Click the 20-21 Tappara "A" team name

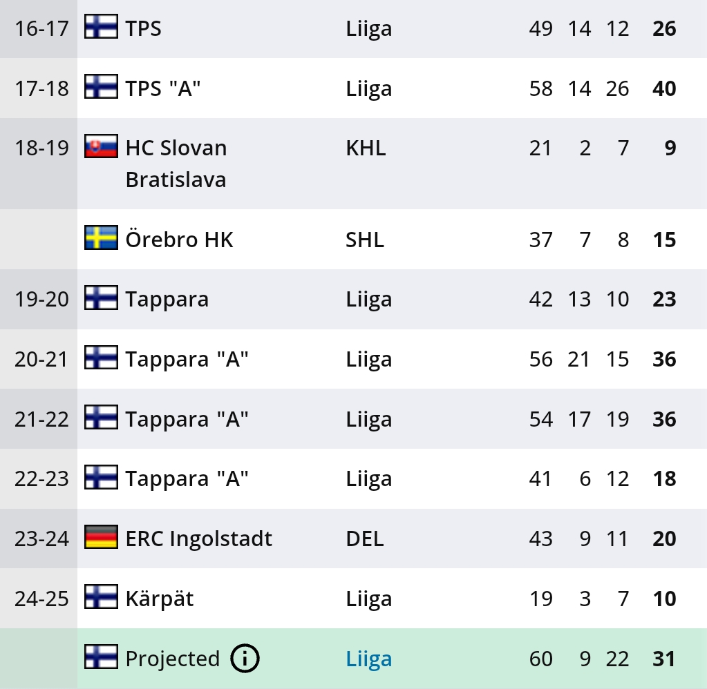point(187,359)
